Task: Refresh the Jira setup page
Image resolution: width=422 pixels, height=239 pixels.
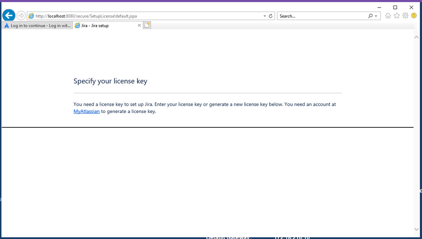Action: point(270,16)
